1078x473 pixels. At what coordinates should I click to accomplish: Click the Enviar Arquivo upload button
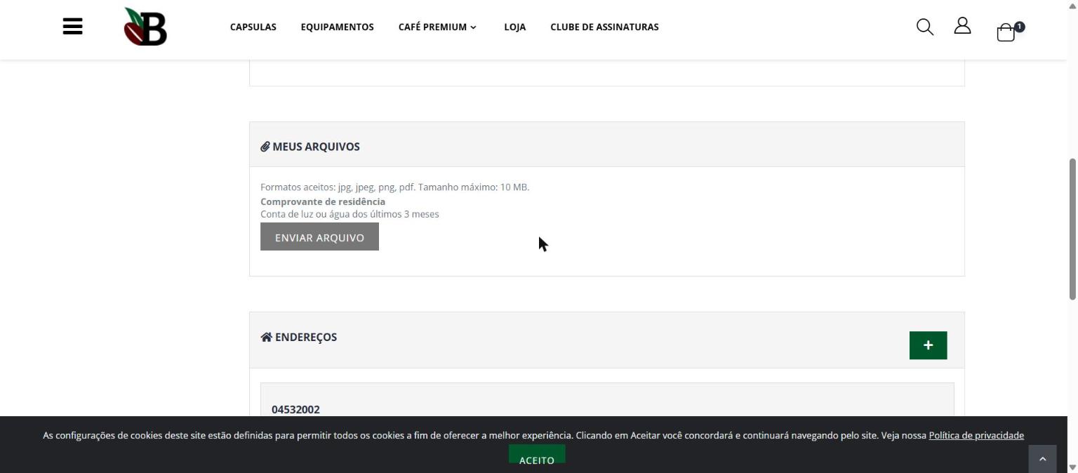(319, 236)
